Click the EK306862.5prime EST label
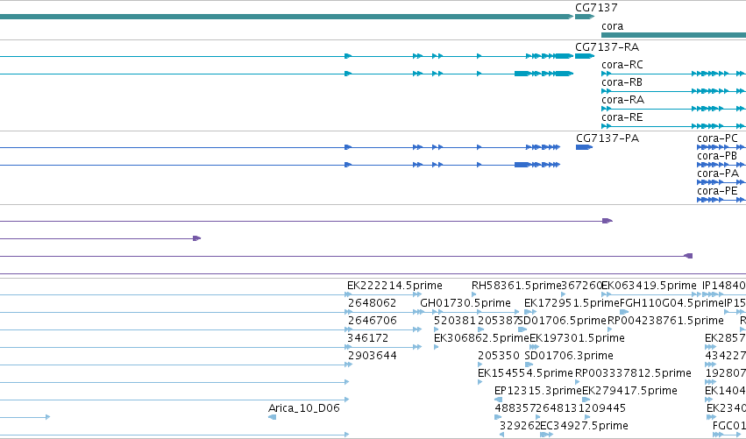Screen dimensions: 746x439 pos(481,338)
